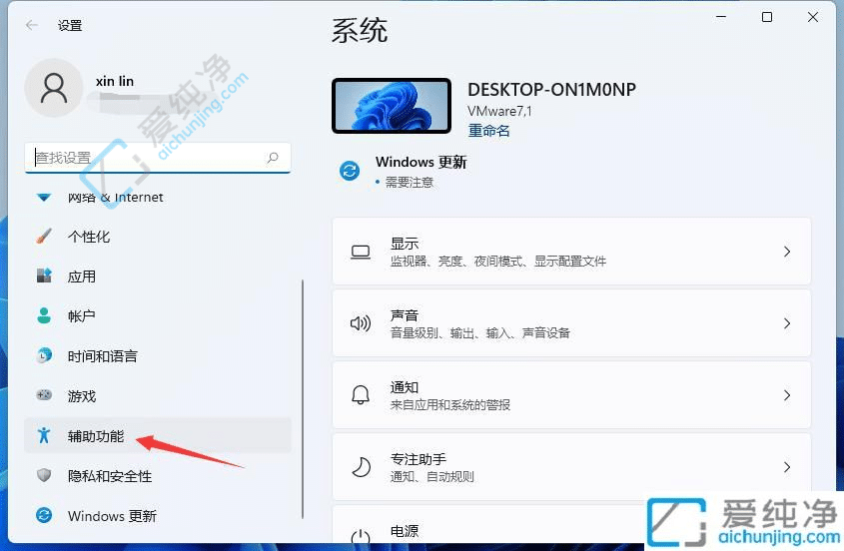Image resolution: width=844 pixels, height=551 pixels.
Task: Click the back arrow in Settings header
Action: [x=32, y=25]
